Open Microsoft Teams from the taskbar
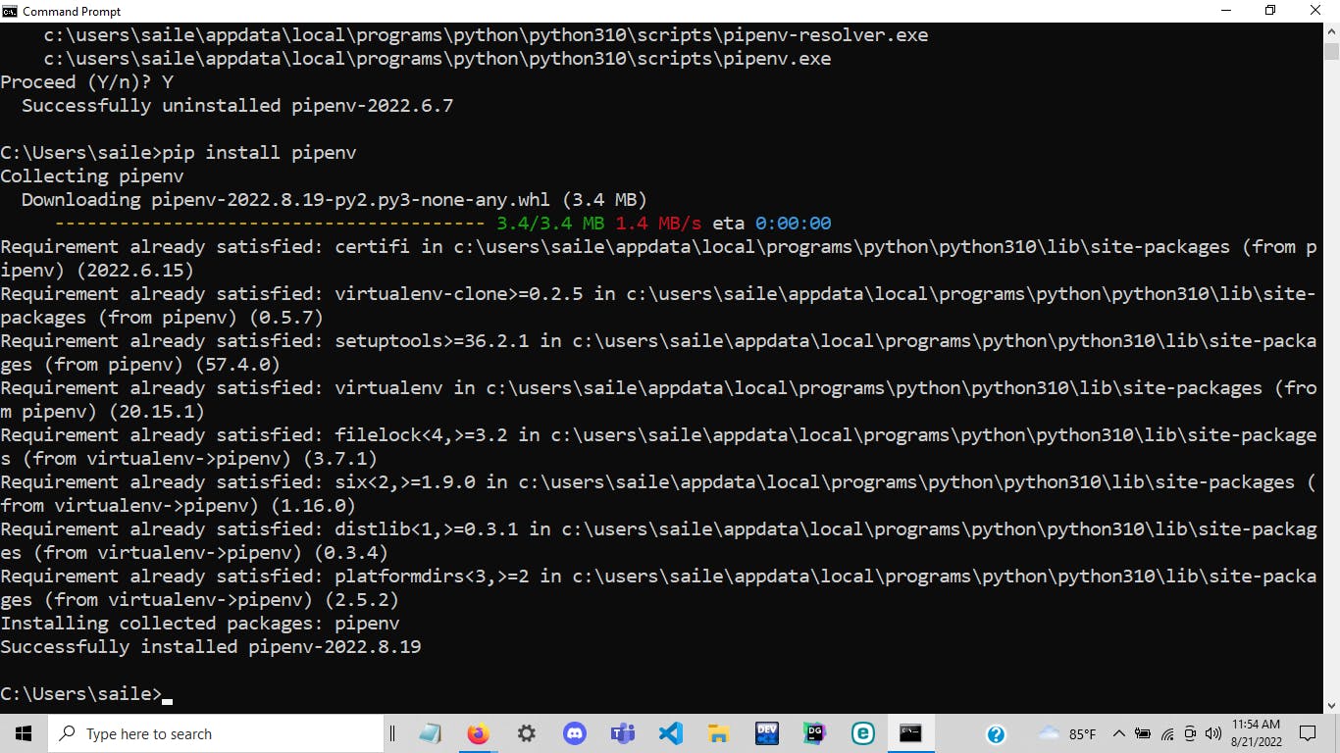Viewport: 1340px width, 753px height. click(x=622, y=733)
